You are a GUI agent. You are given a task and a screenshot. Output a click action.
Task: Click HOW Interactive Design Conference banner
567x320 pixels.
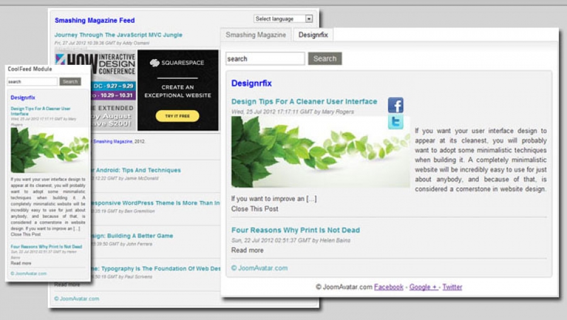(x=113, y=90)
